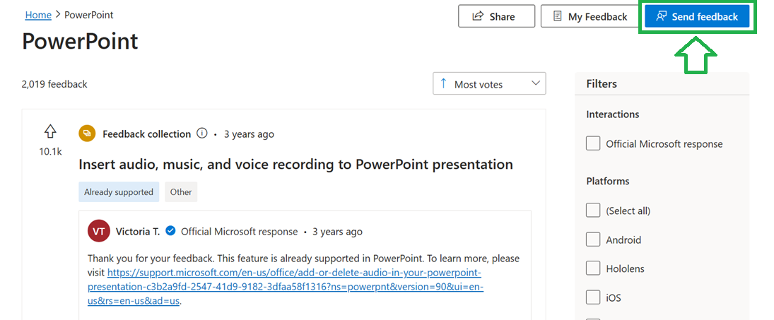Enable the Android platform filter
Screen dimensions: 774x320
593,239
